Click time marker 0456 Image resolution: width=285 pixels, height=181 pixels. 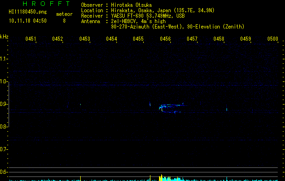(x=165, y=39)
